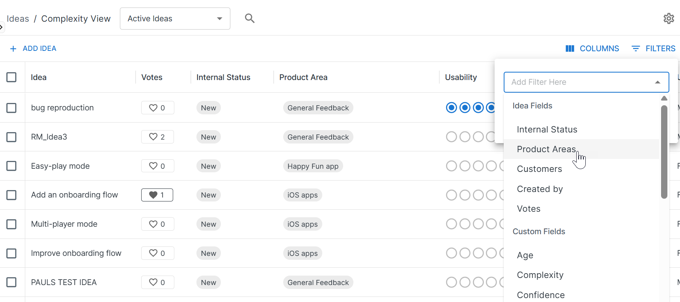Click the Filters funnel icon
The image size is (680, 302).
[x=635, y=48]
